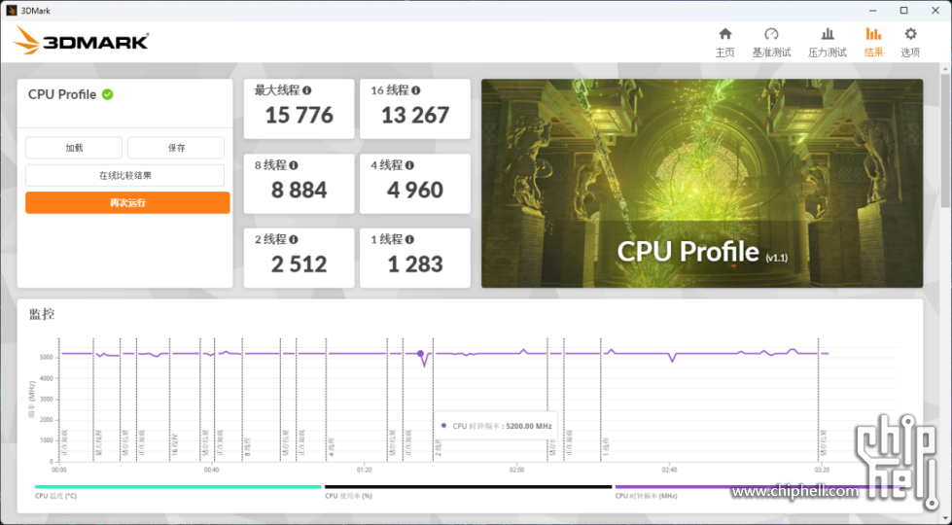Click 在线比较结果 compare online button
The height and width of the screenshot is (525, 952).
coord(125,175)
